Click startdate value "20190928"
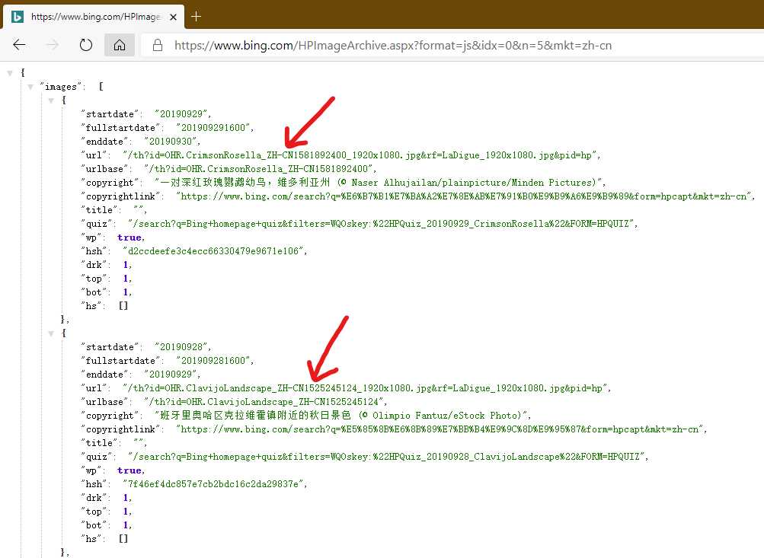 pyautogui.click(x=183, y=346)
